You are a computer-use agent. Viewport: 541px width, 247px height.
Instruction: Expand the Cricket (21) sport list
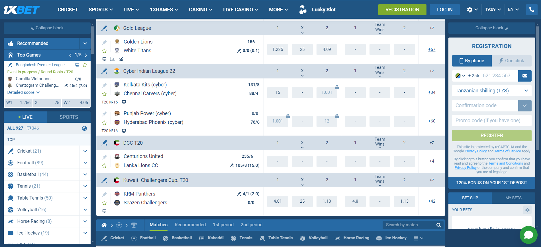(85, 151)
